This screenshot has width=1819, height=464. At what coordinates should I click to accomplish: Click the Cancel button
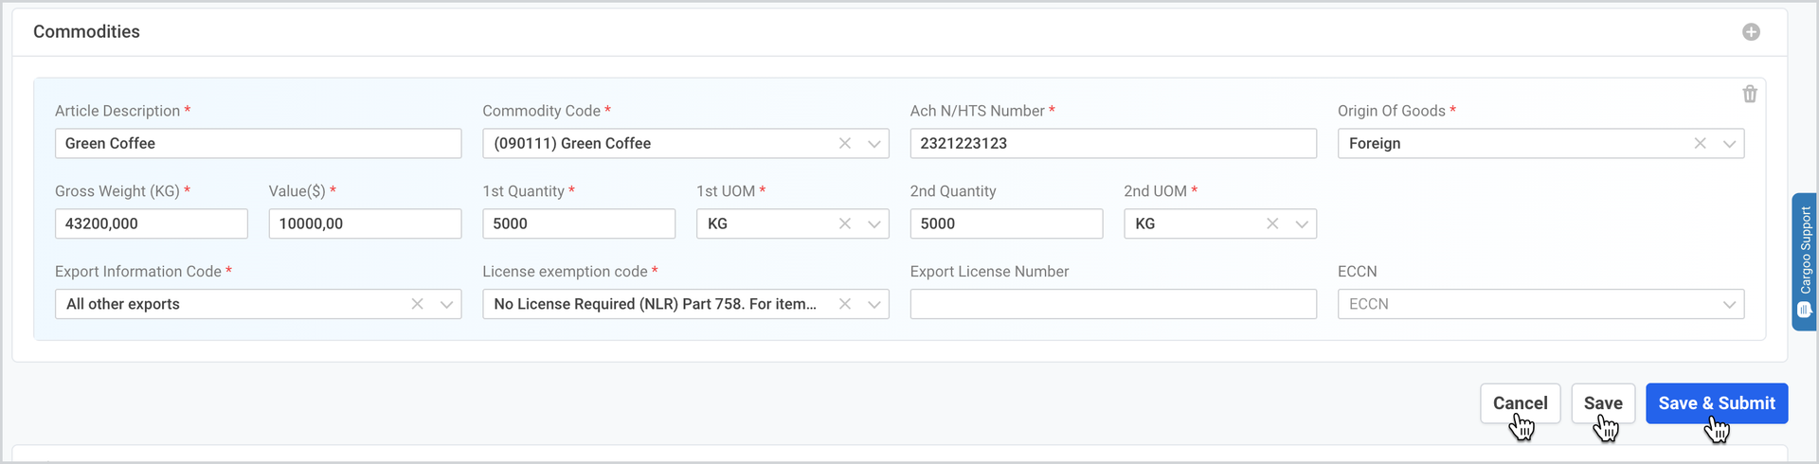1520,403
